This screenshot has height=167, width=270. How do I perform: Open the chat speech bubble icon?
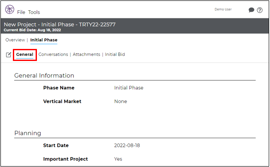[251, 10]
